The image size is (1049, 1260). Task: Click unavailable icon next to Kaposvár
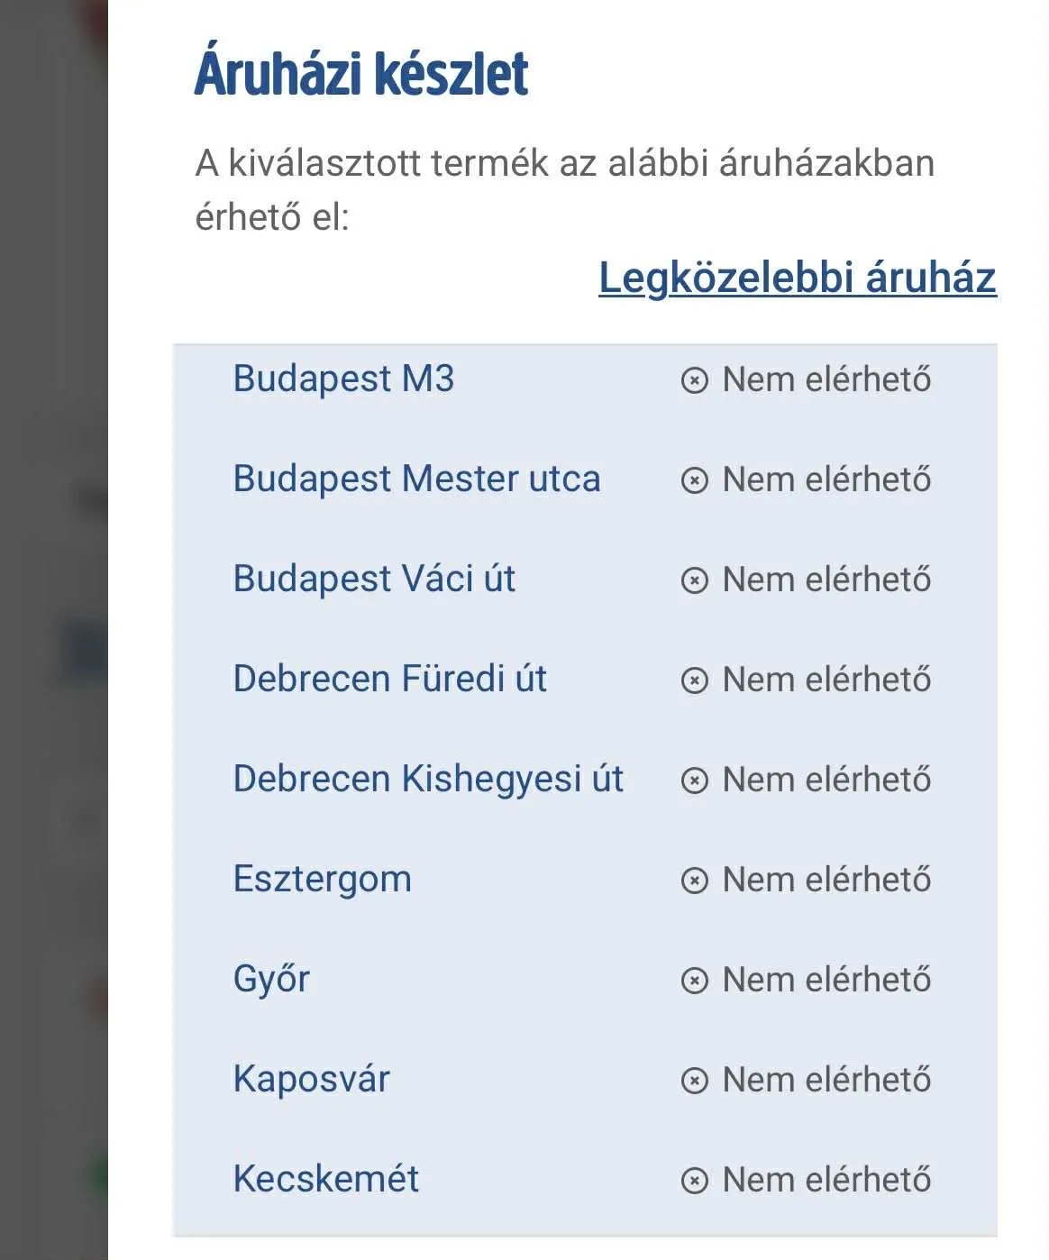(694, 1081)
